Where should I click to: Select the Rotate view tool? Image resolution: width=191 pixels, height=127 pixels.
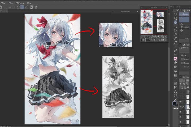tap(175, 14)
